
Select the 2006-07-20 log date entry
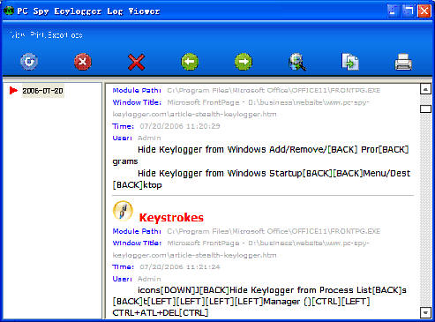(42, 91)
